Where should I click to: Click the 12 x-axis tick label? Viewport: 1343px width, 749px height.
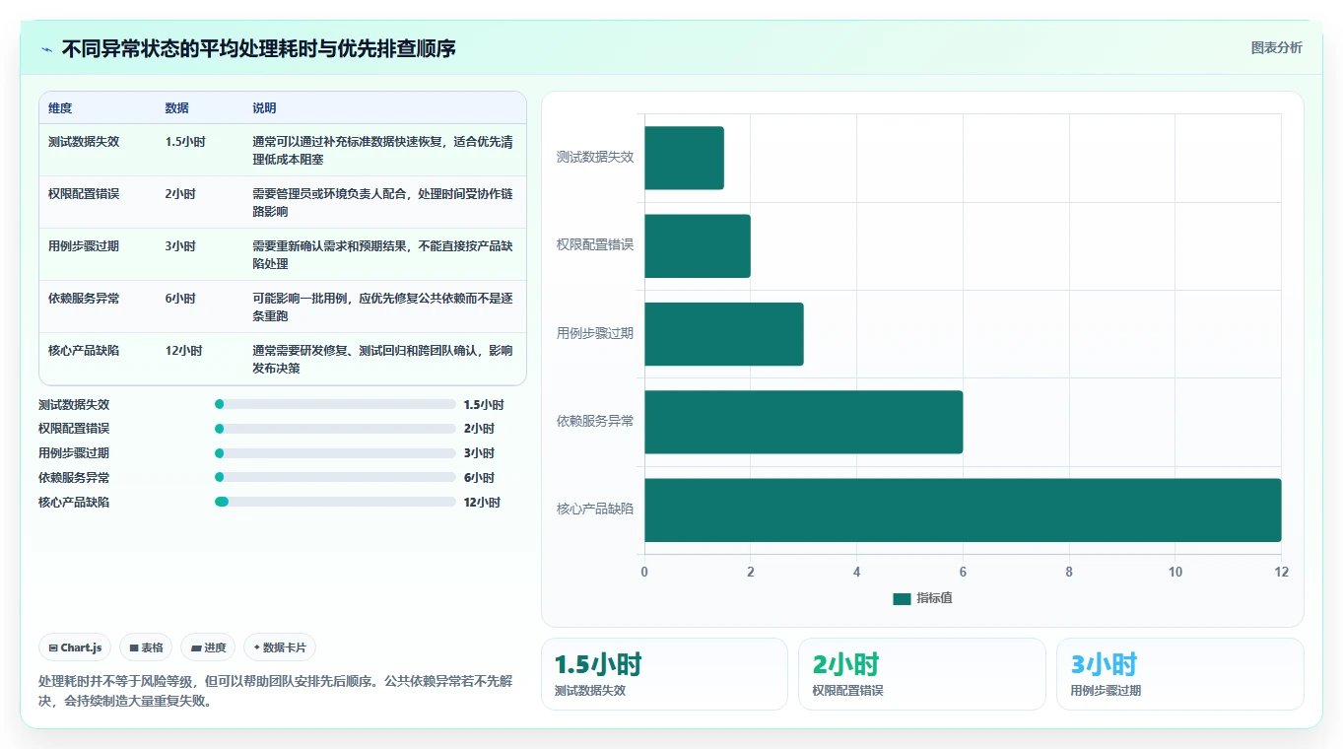point(1281,573)
